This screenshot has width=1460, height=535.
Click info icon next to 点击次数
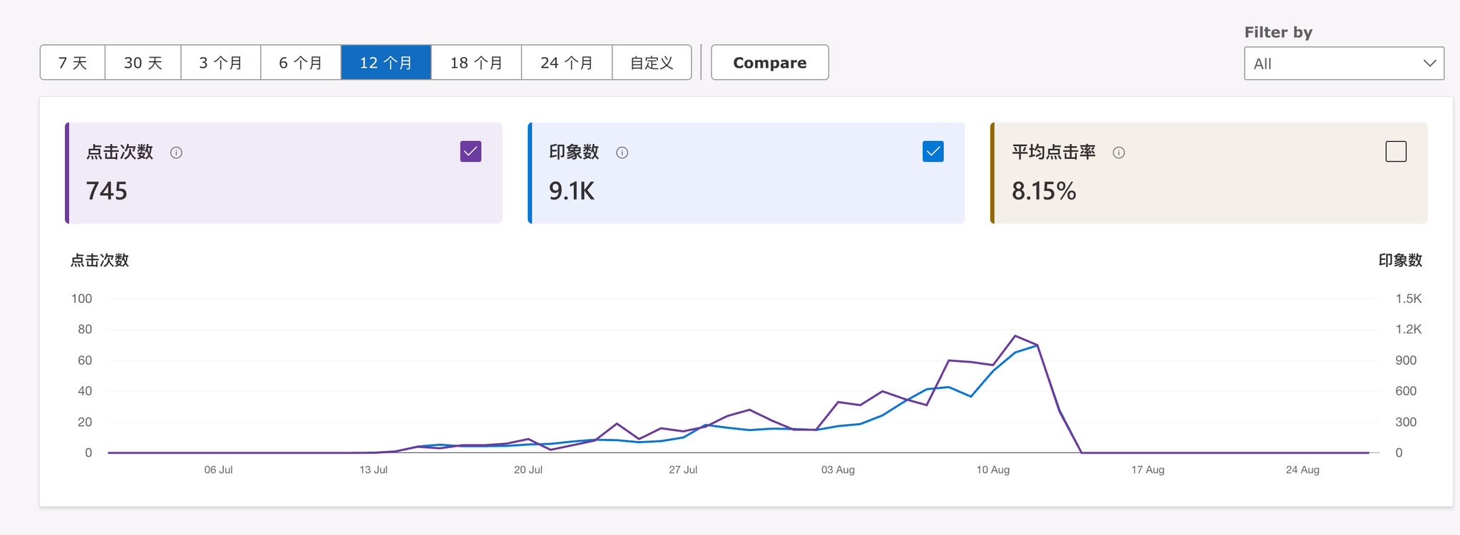click(176, 152)
